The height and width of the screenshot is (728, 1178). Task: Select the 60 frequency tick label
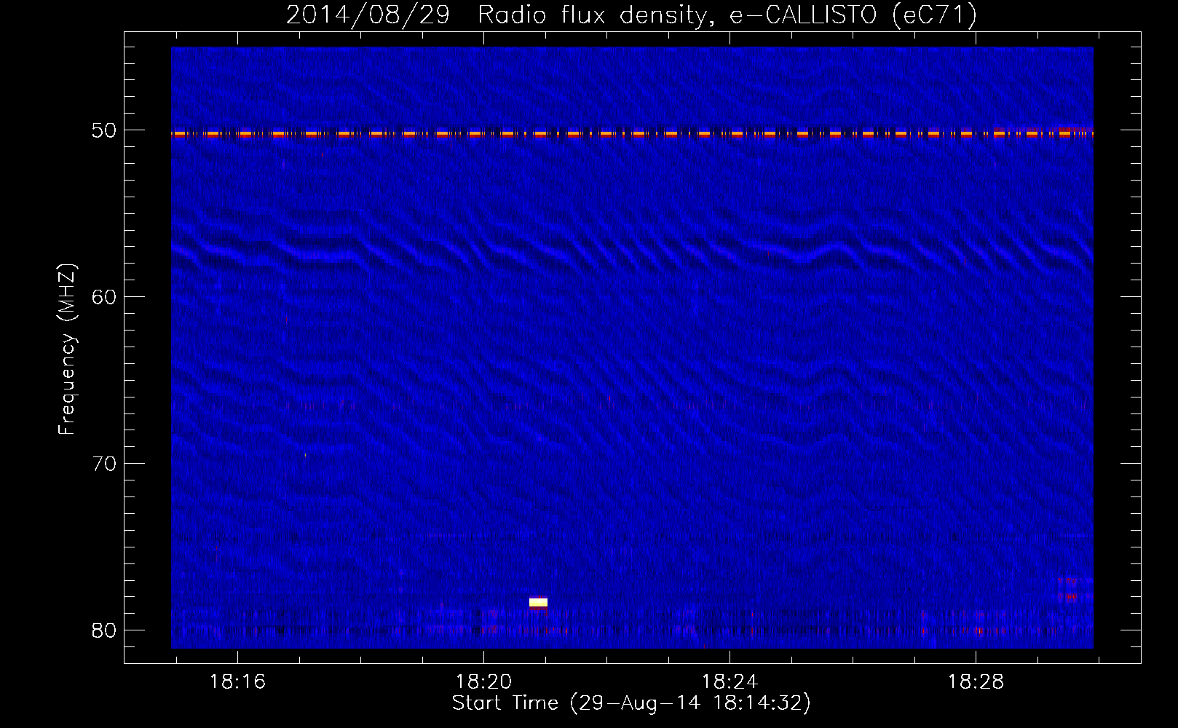104,297
